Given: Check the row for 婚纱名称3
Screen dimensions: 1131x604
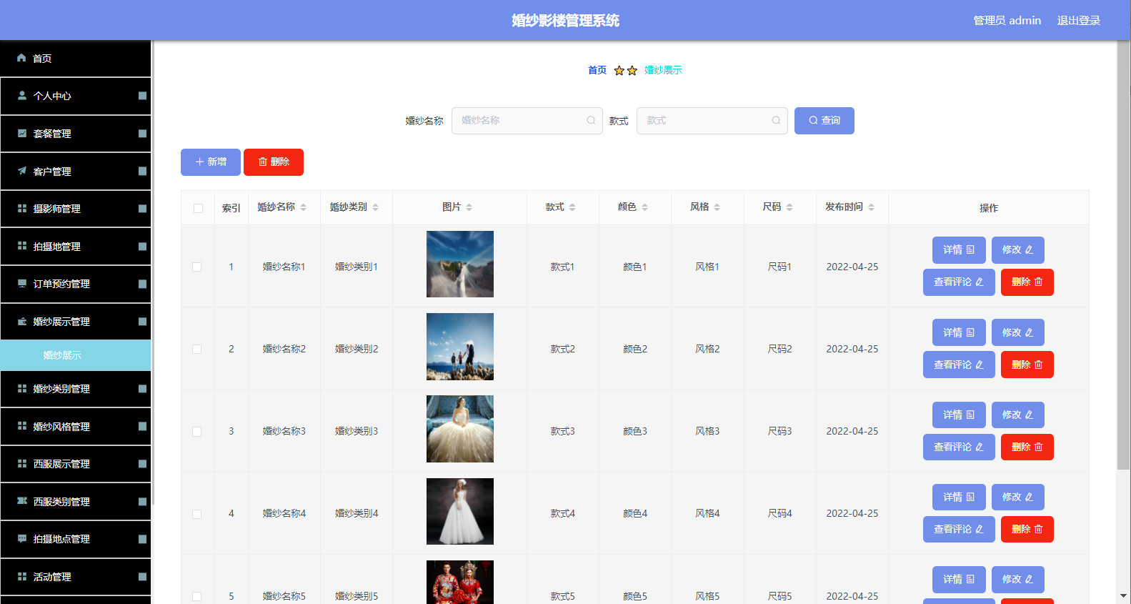Looking at the screenshot, I should click(197, 432).
